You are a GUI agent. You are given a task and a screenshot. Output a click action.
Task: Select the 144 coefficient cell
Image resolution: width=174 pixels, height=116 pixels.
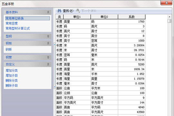click(132, 102)
